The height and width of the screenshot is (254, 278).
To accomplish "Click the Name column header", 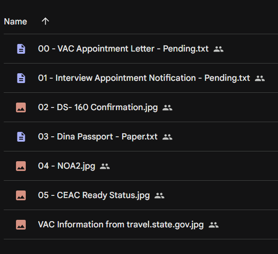I will pyautogui.click(x=16, y=22).
